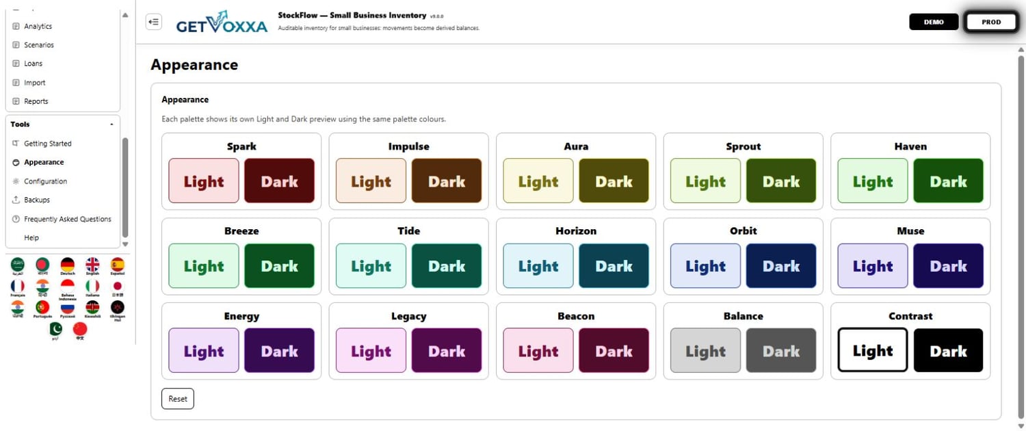This screenshot has height=431, width=1026.
Task: Choose the Français French flag
Action: (x=18, y=286)
